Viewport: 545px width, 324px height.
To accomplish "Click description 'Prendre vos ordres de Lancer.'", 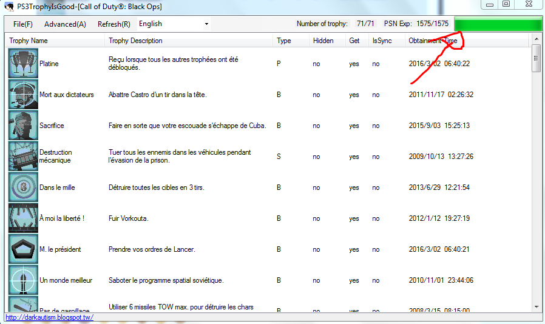I will pyautogui.click(x=152, y=249).
